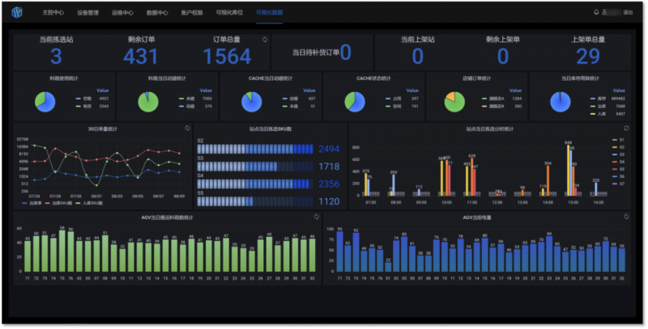Refresh the AGV当日搬运料箱数统计 chart
Viewport: 648px width, 329px height.
(x=317, y=217)
